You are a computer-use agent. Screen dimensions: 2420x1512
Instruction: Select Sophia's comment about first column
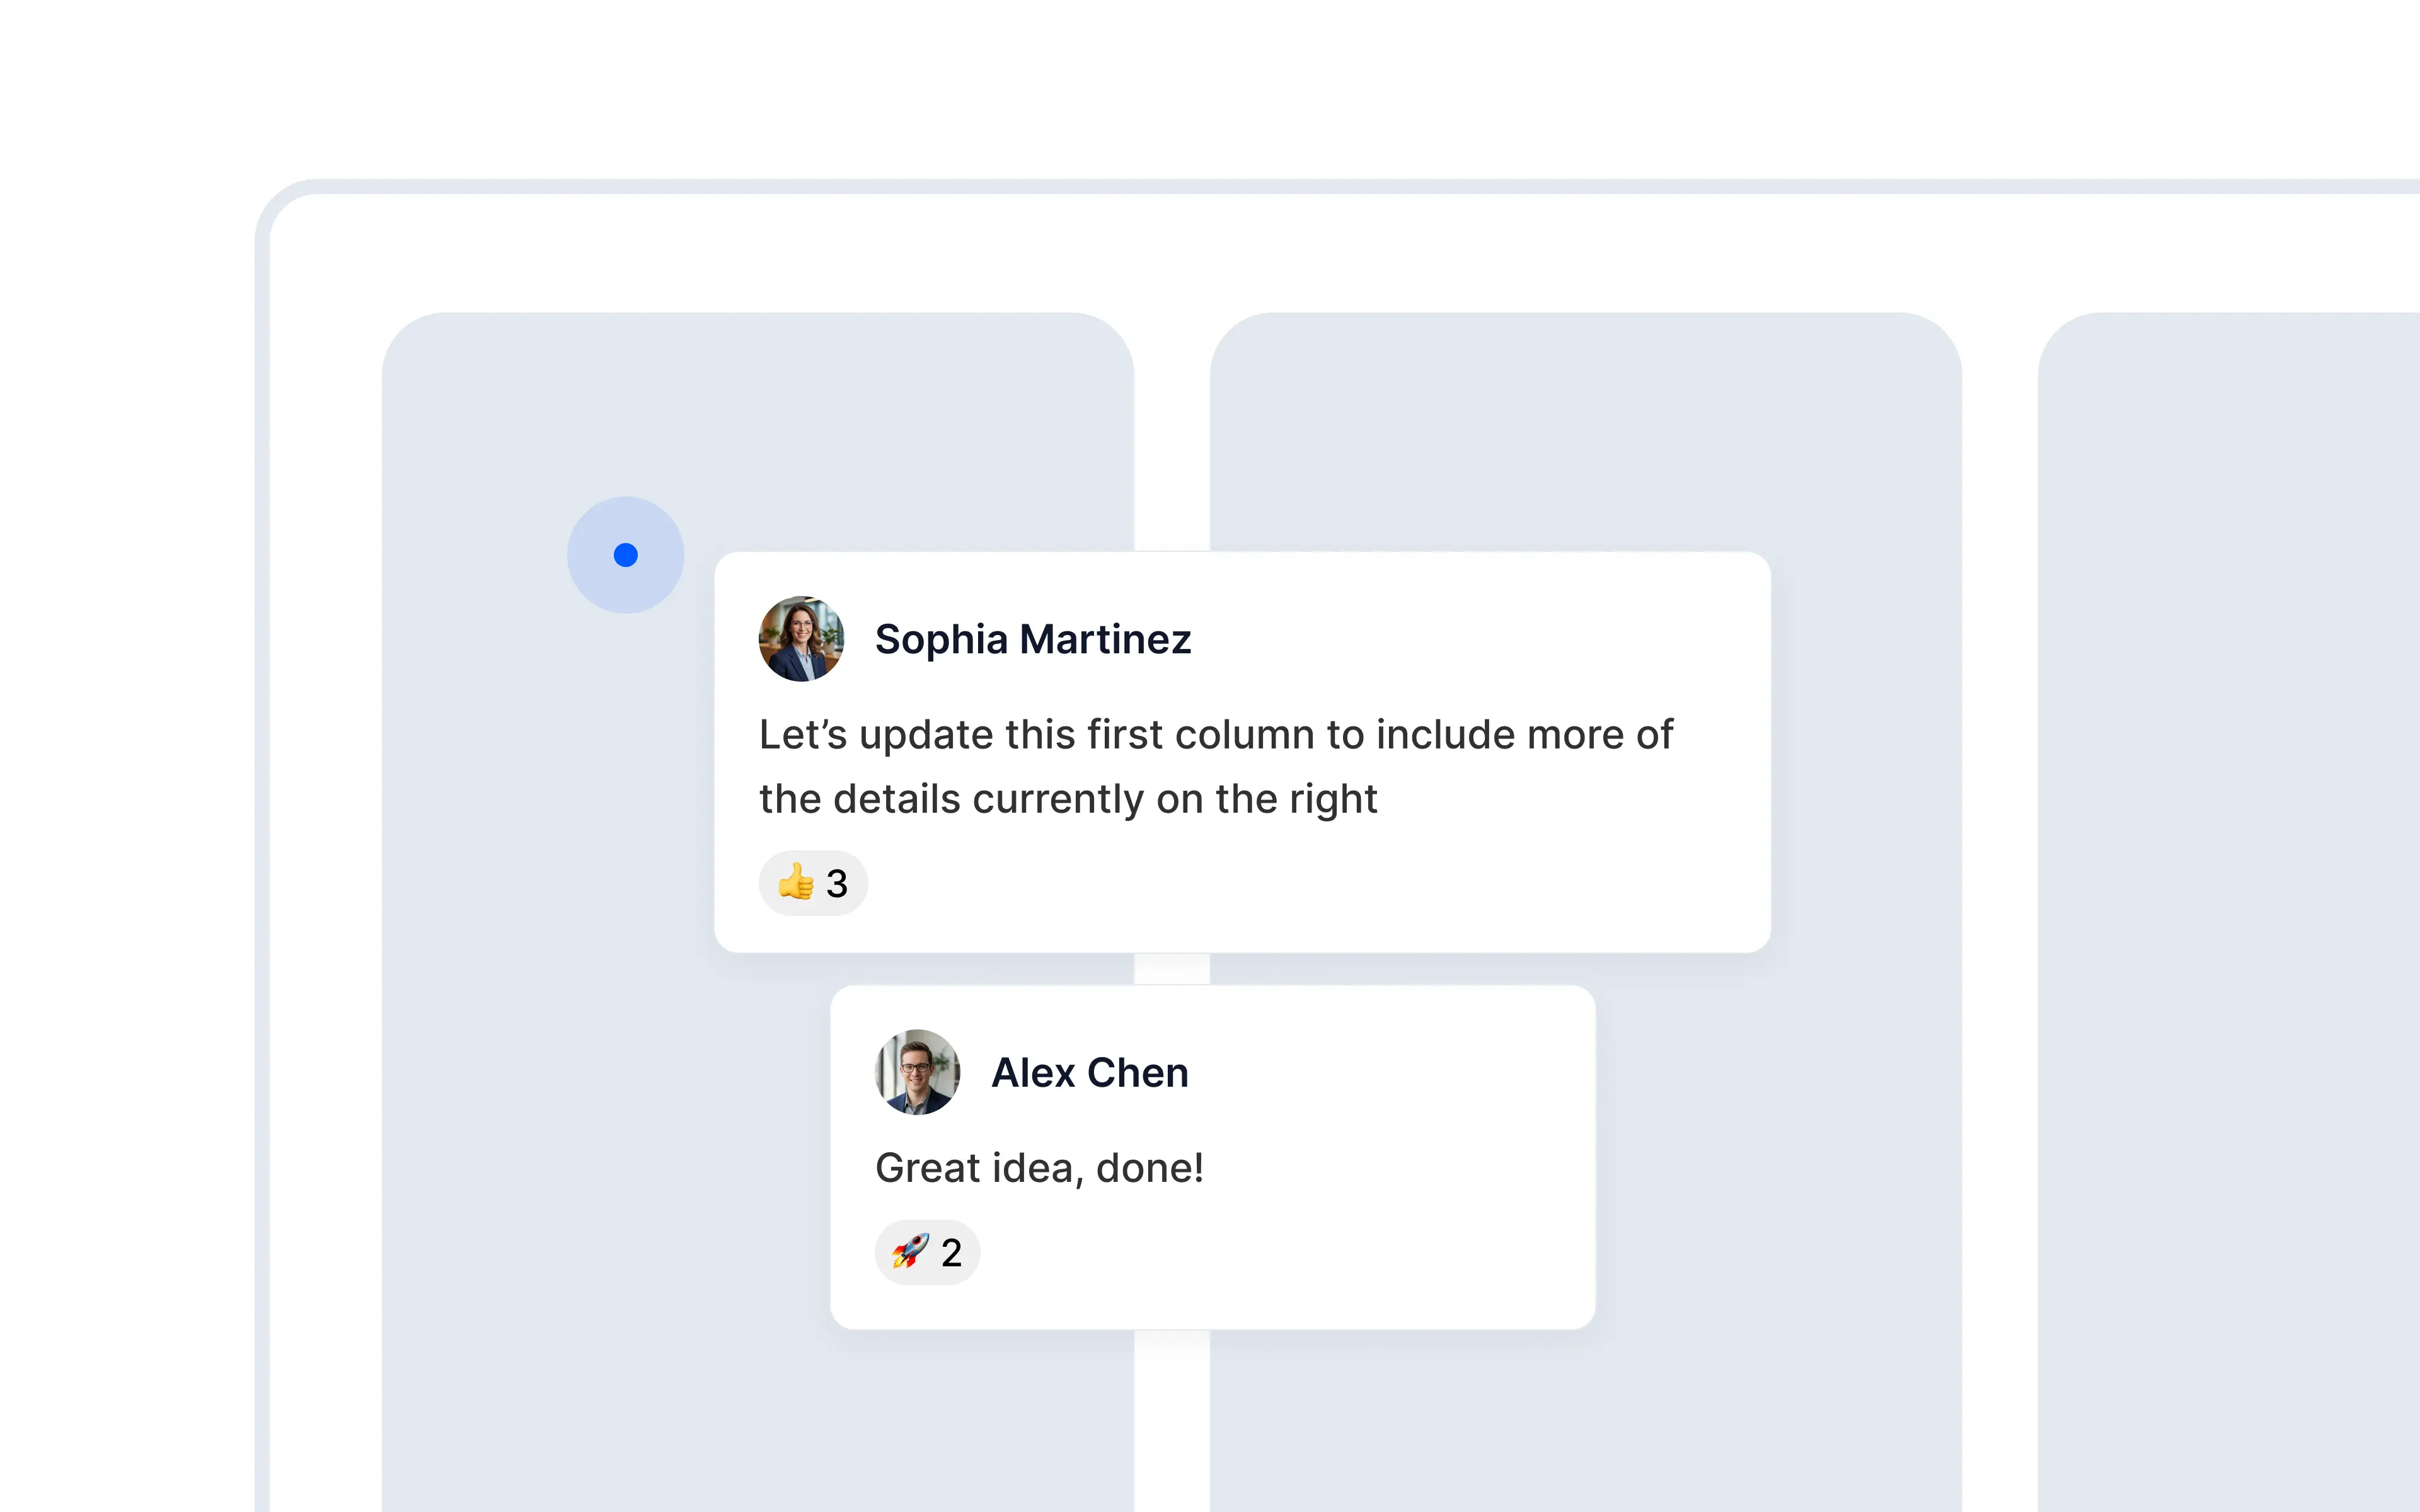coord(1215,766)
